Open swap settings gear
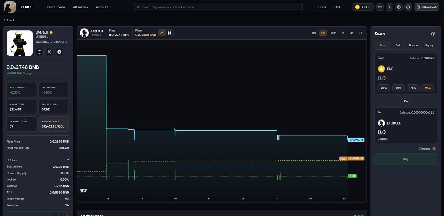The image size is (444, 216). tap(433, 34)
